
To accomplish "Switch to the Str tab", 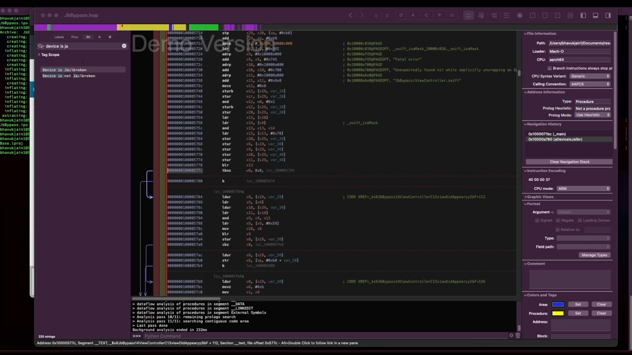I will click(88, 37).
